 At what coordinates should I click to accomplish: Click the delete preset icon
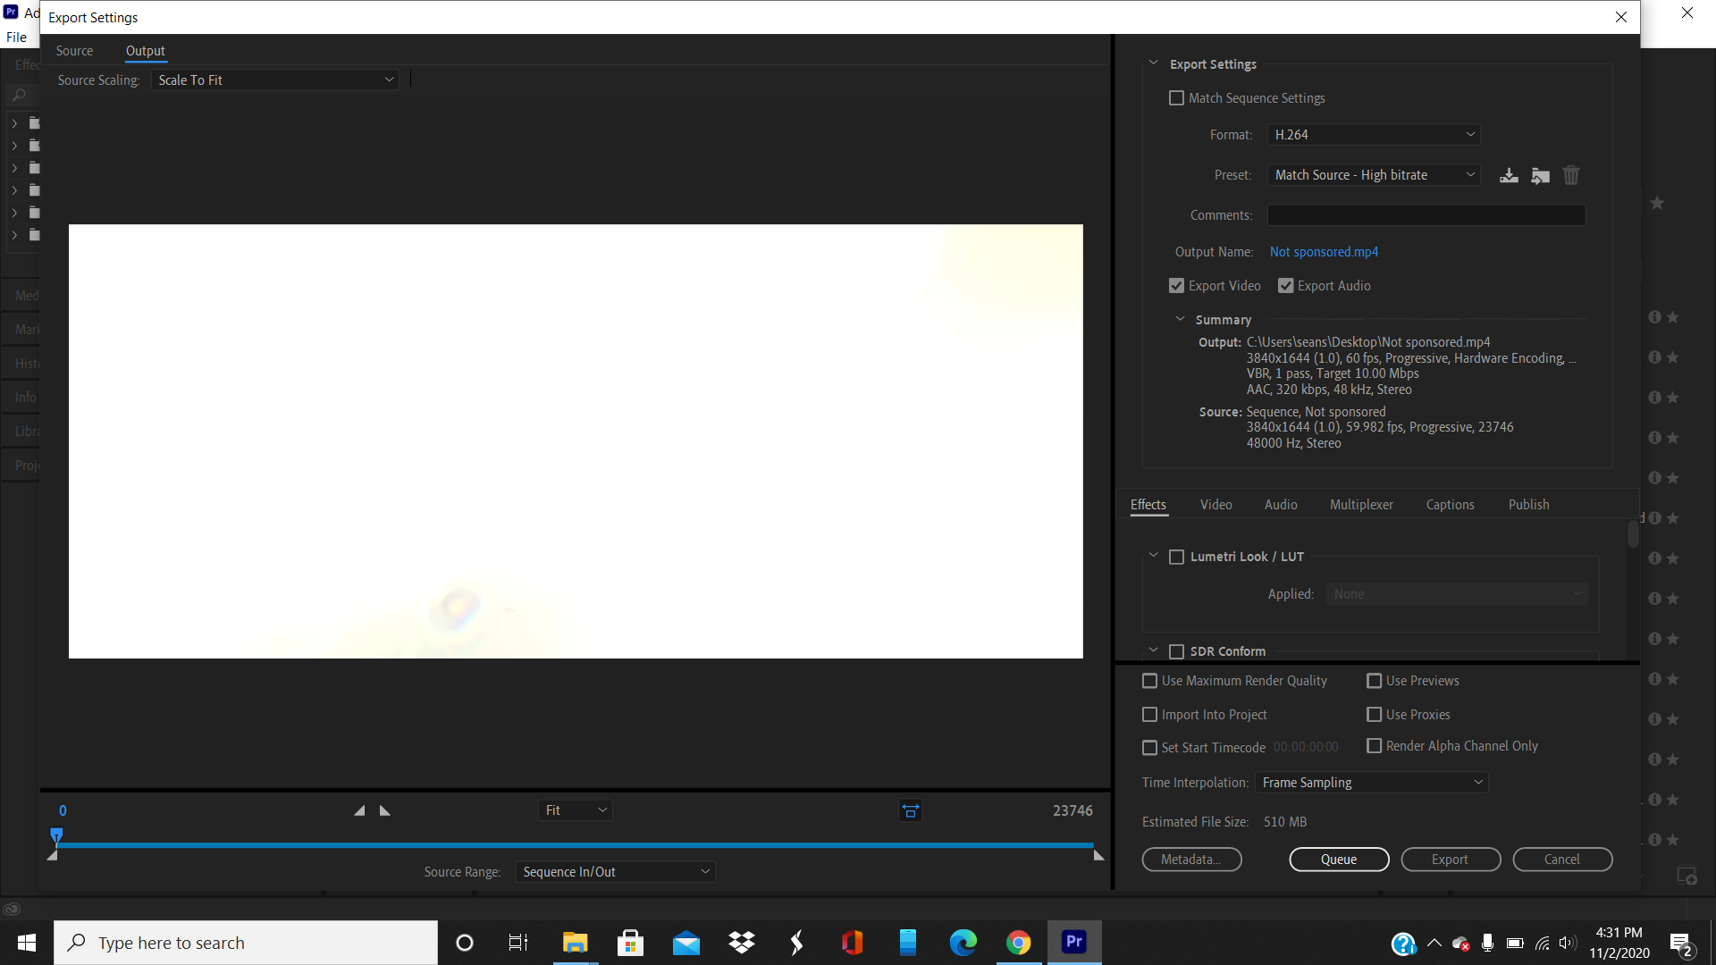[1571, 174]
